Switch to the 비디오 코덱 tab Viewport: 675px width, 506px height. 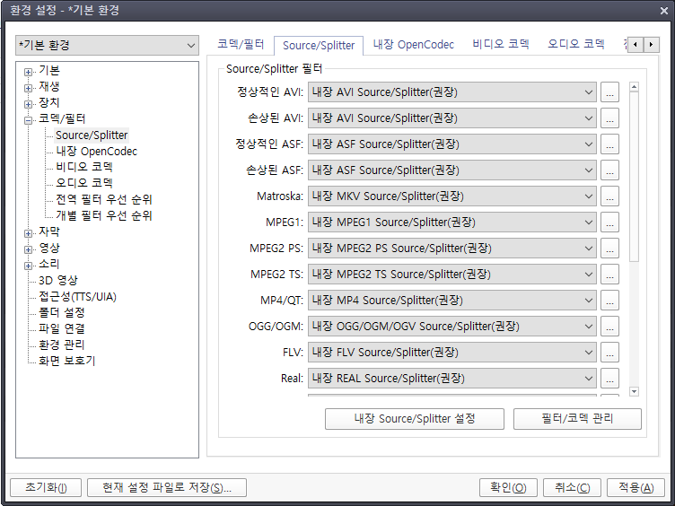tap(501, 44)
